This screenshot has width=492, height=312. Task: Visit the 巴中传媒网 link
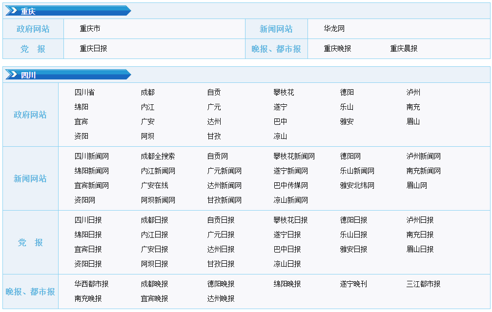point(290,186)
